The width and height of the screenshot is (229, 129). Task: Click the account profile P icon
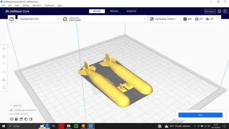point(225,11)
